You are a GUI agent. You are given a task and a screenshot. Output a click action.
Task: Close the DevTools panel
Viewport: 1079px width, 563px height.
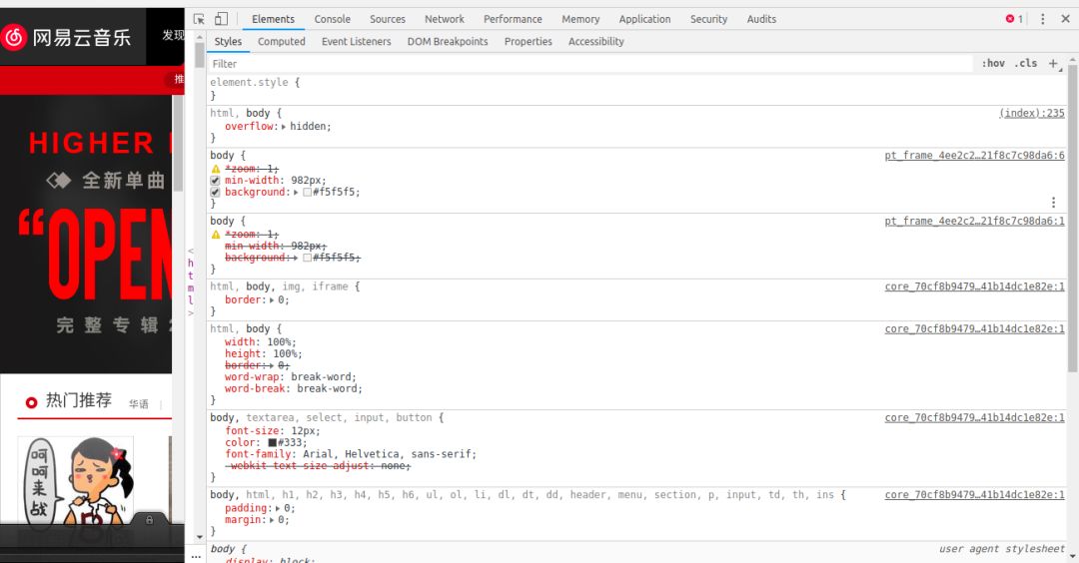1065,19
